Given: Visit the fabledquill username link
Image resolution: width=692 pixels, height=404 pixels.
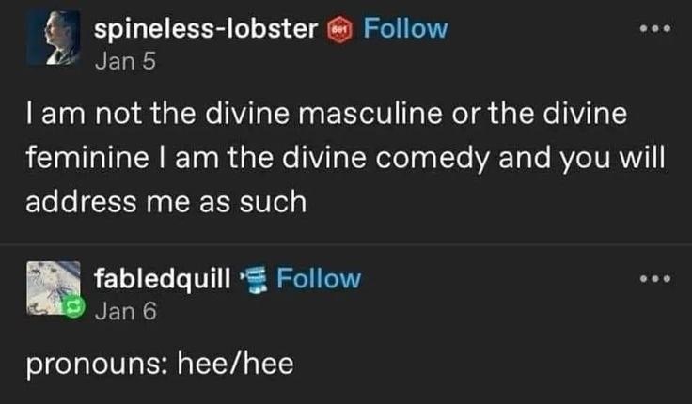Looking at the screenshot, I should click(x=163, y=278).
